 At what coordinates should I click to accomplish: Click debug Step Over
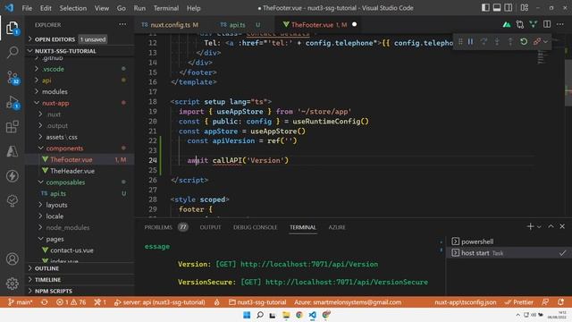click(484, 42)
